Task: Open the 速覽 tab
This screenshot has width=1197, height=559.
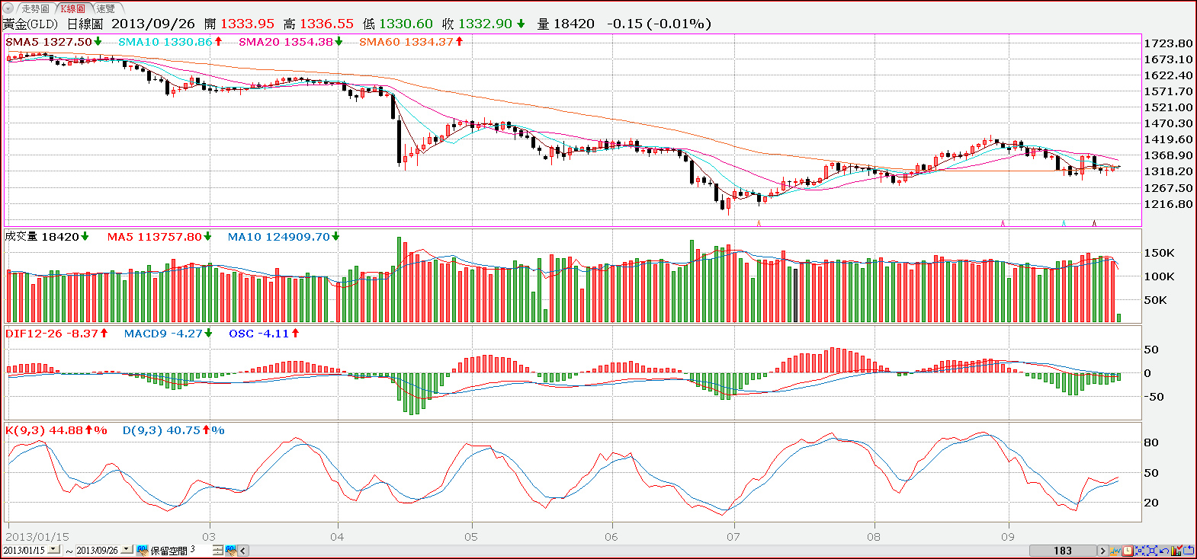Action: click(x=105, y=8)
